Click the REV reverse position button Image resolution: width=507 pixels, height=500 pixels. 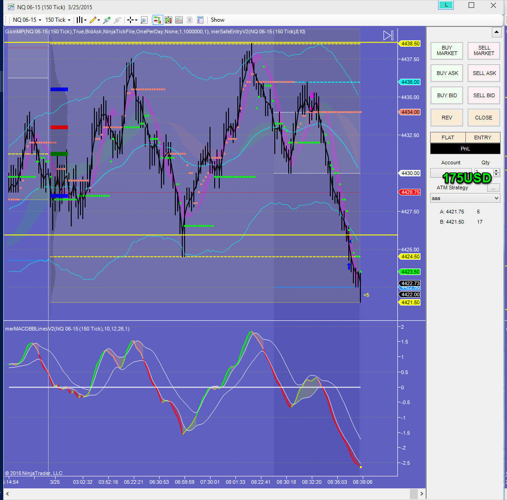coord(447,118)
